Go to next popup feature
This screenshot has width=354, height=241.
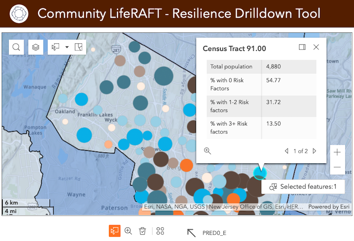[x=315, y=151]
